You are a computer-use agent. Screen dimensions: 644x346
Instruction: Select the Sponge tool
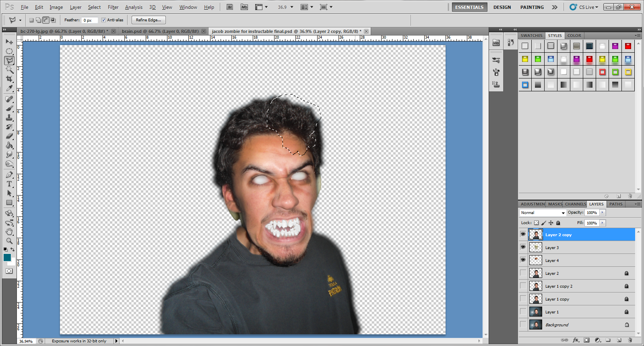pyautogui.click(x=9, y=164)
